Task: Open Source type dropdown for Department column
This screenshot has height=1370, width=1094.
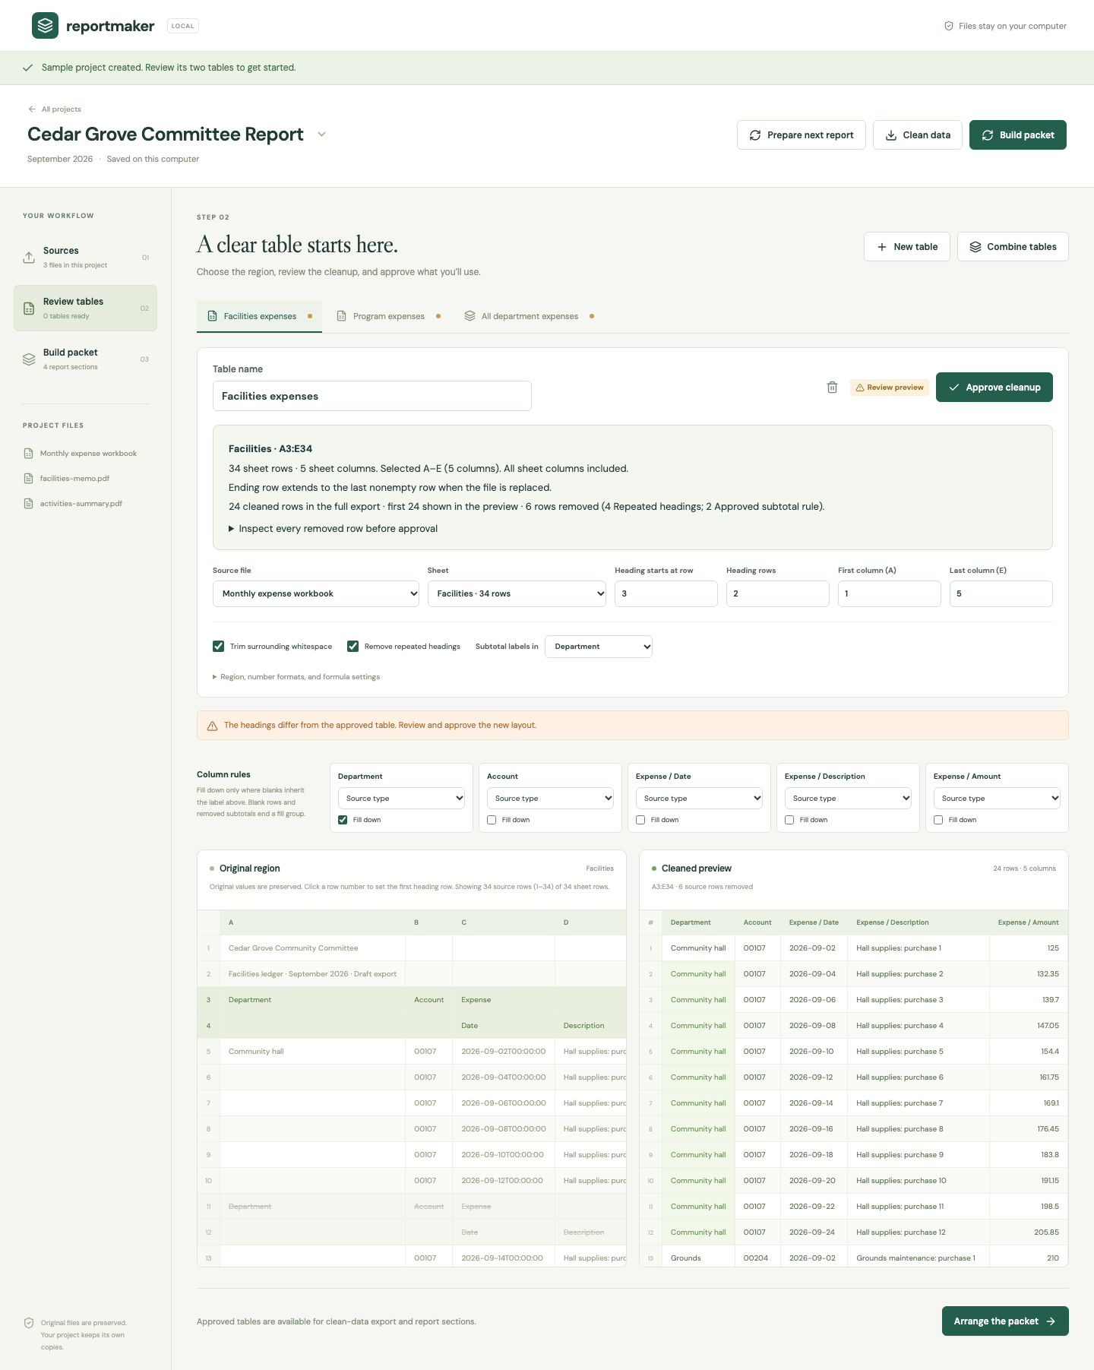Action: coord(401,799)
